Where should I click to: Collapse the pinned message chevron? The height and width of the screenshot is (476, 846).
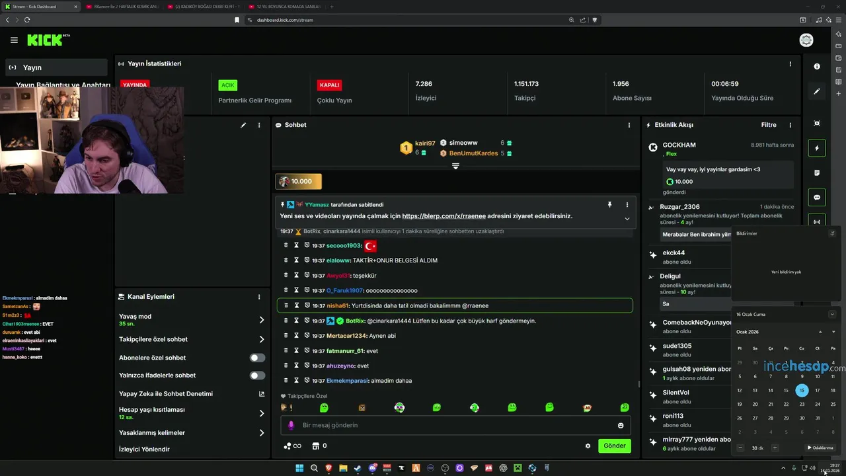click(x=627, y=219)
